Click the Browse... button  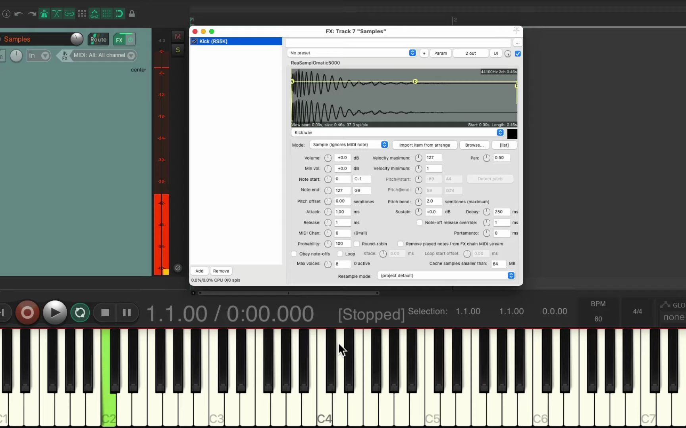tap(474, 145)
